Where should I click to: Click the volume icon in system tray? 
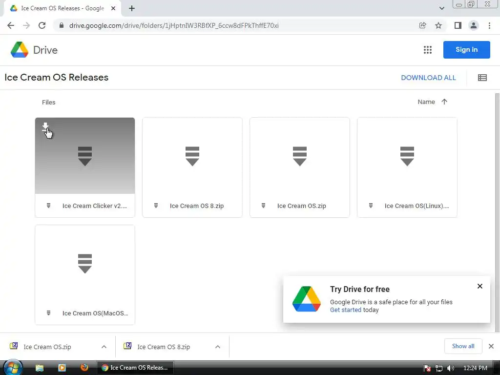point(450,368)
